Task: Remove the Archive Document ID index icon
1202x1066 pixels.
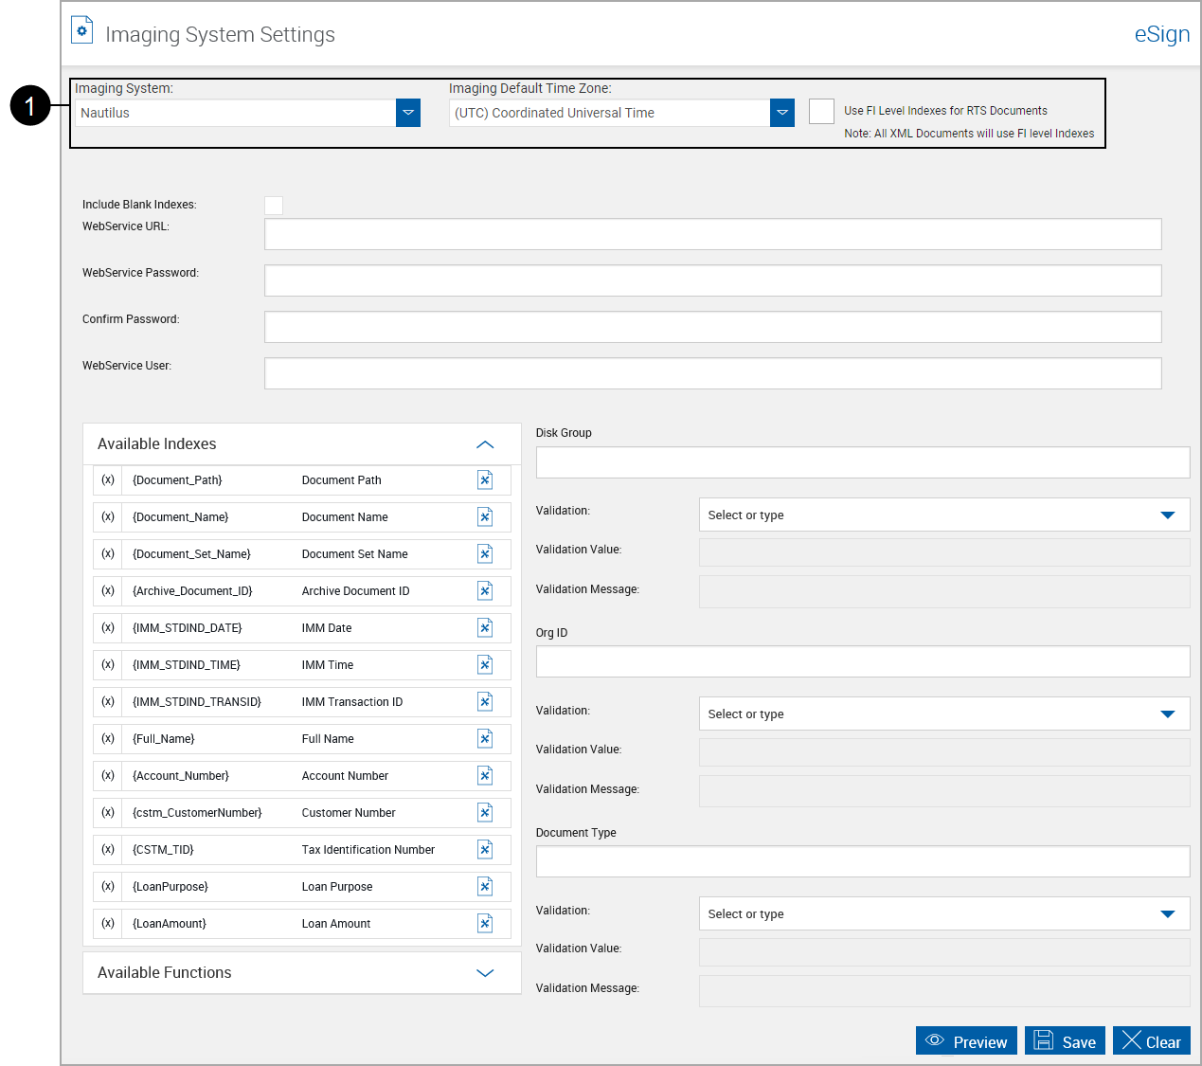Action: (x=485, y=590)
